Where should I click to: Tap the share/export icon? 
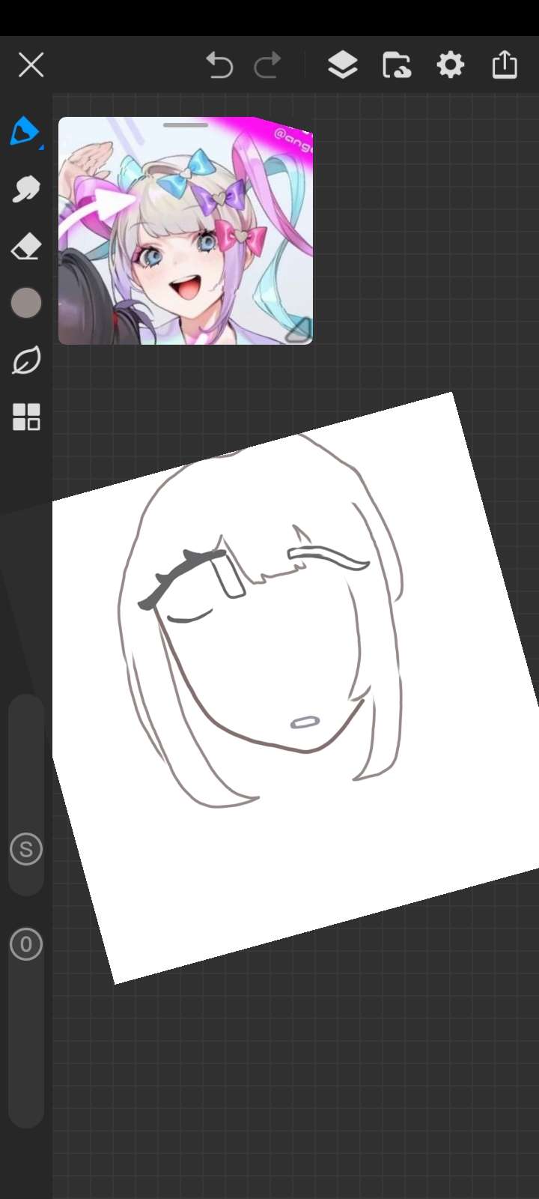[x=505, y=64]
